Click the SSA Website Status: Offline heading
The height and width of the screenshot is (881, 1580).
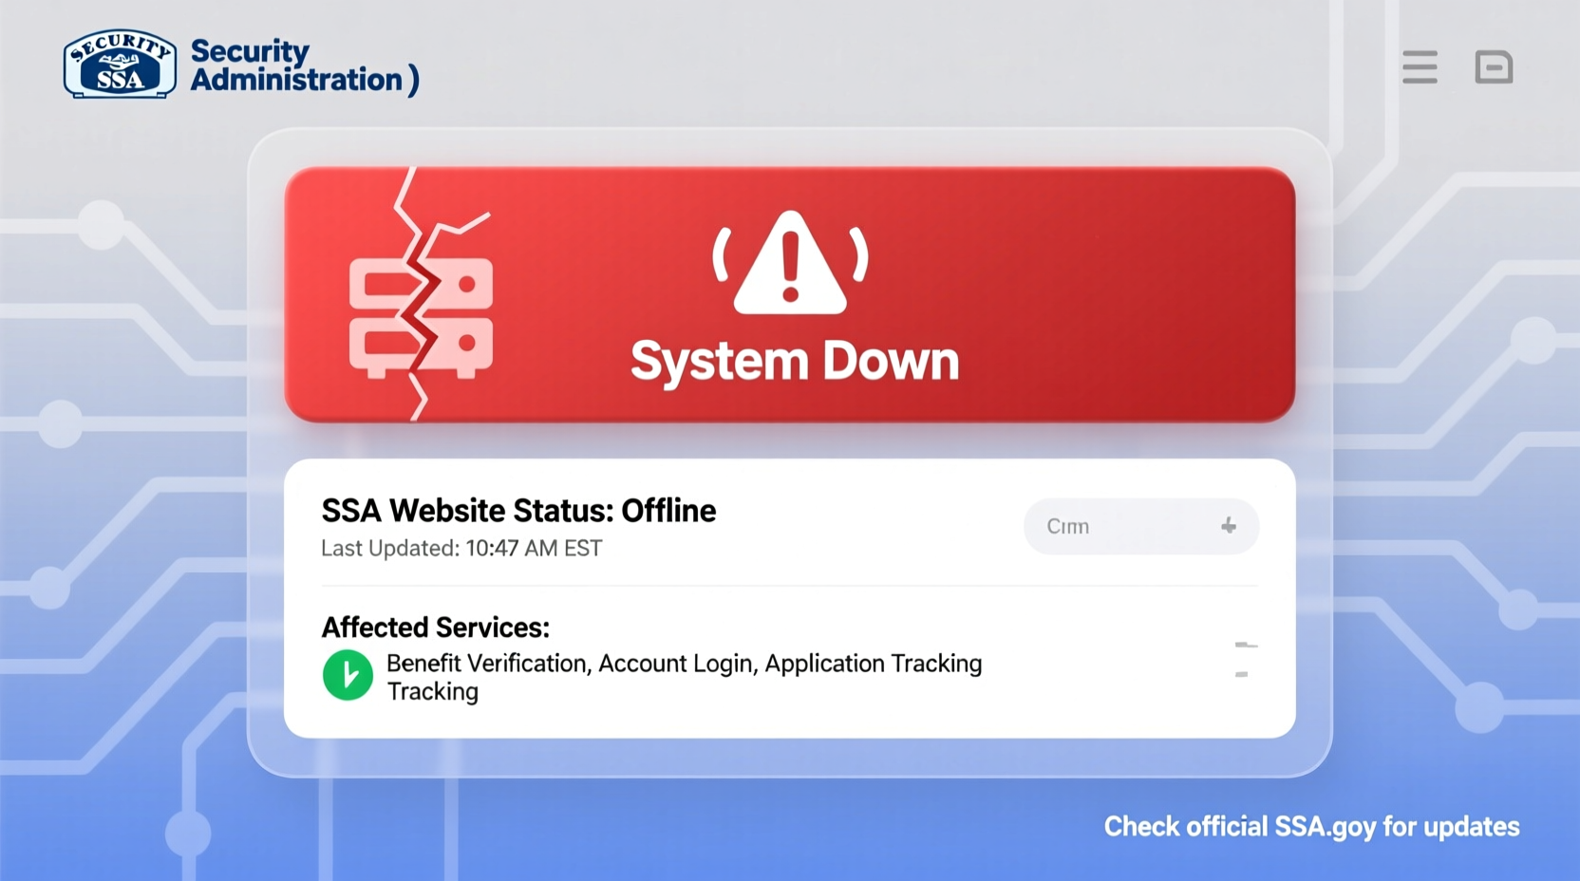coord(518,510)
